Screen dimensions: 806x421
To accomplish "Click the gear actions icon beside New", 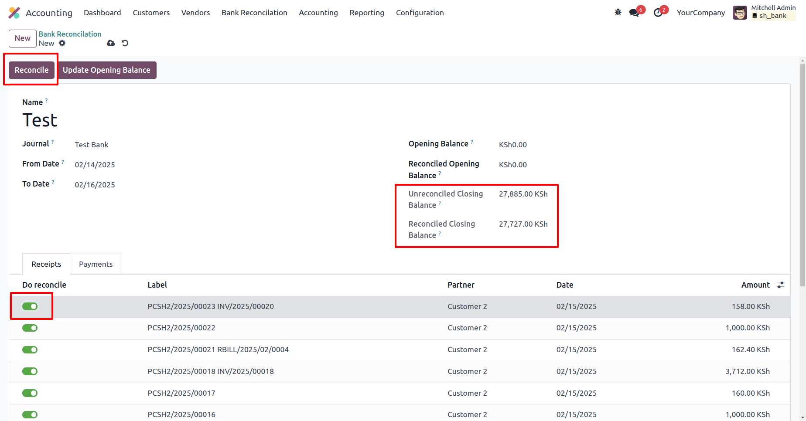I will pyautogui.click(x=62, y=43).
